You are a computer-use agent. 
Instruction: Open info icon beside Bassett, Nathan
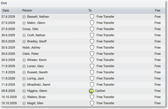pos(24,17)
